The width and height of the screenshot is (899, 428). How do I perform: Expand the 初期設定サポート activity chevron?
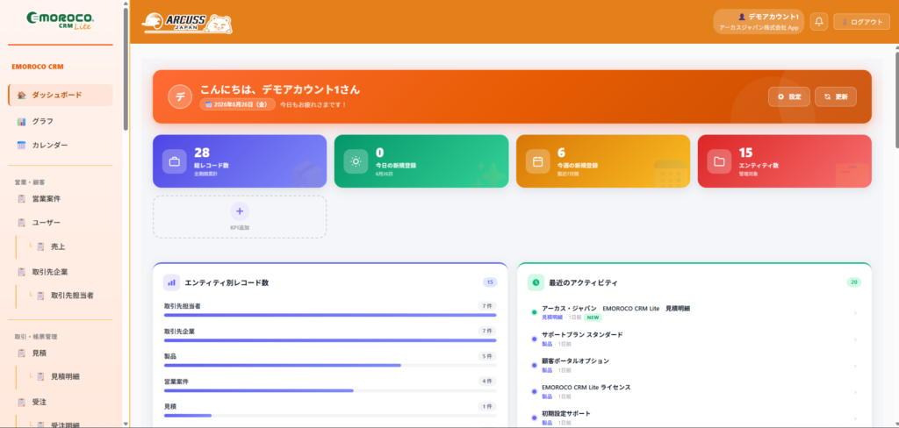(x=855, y=418)
